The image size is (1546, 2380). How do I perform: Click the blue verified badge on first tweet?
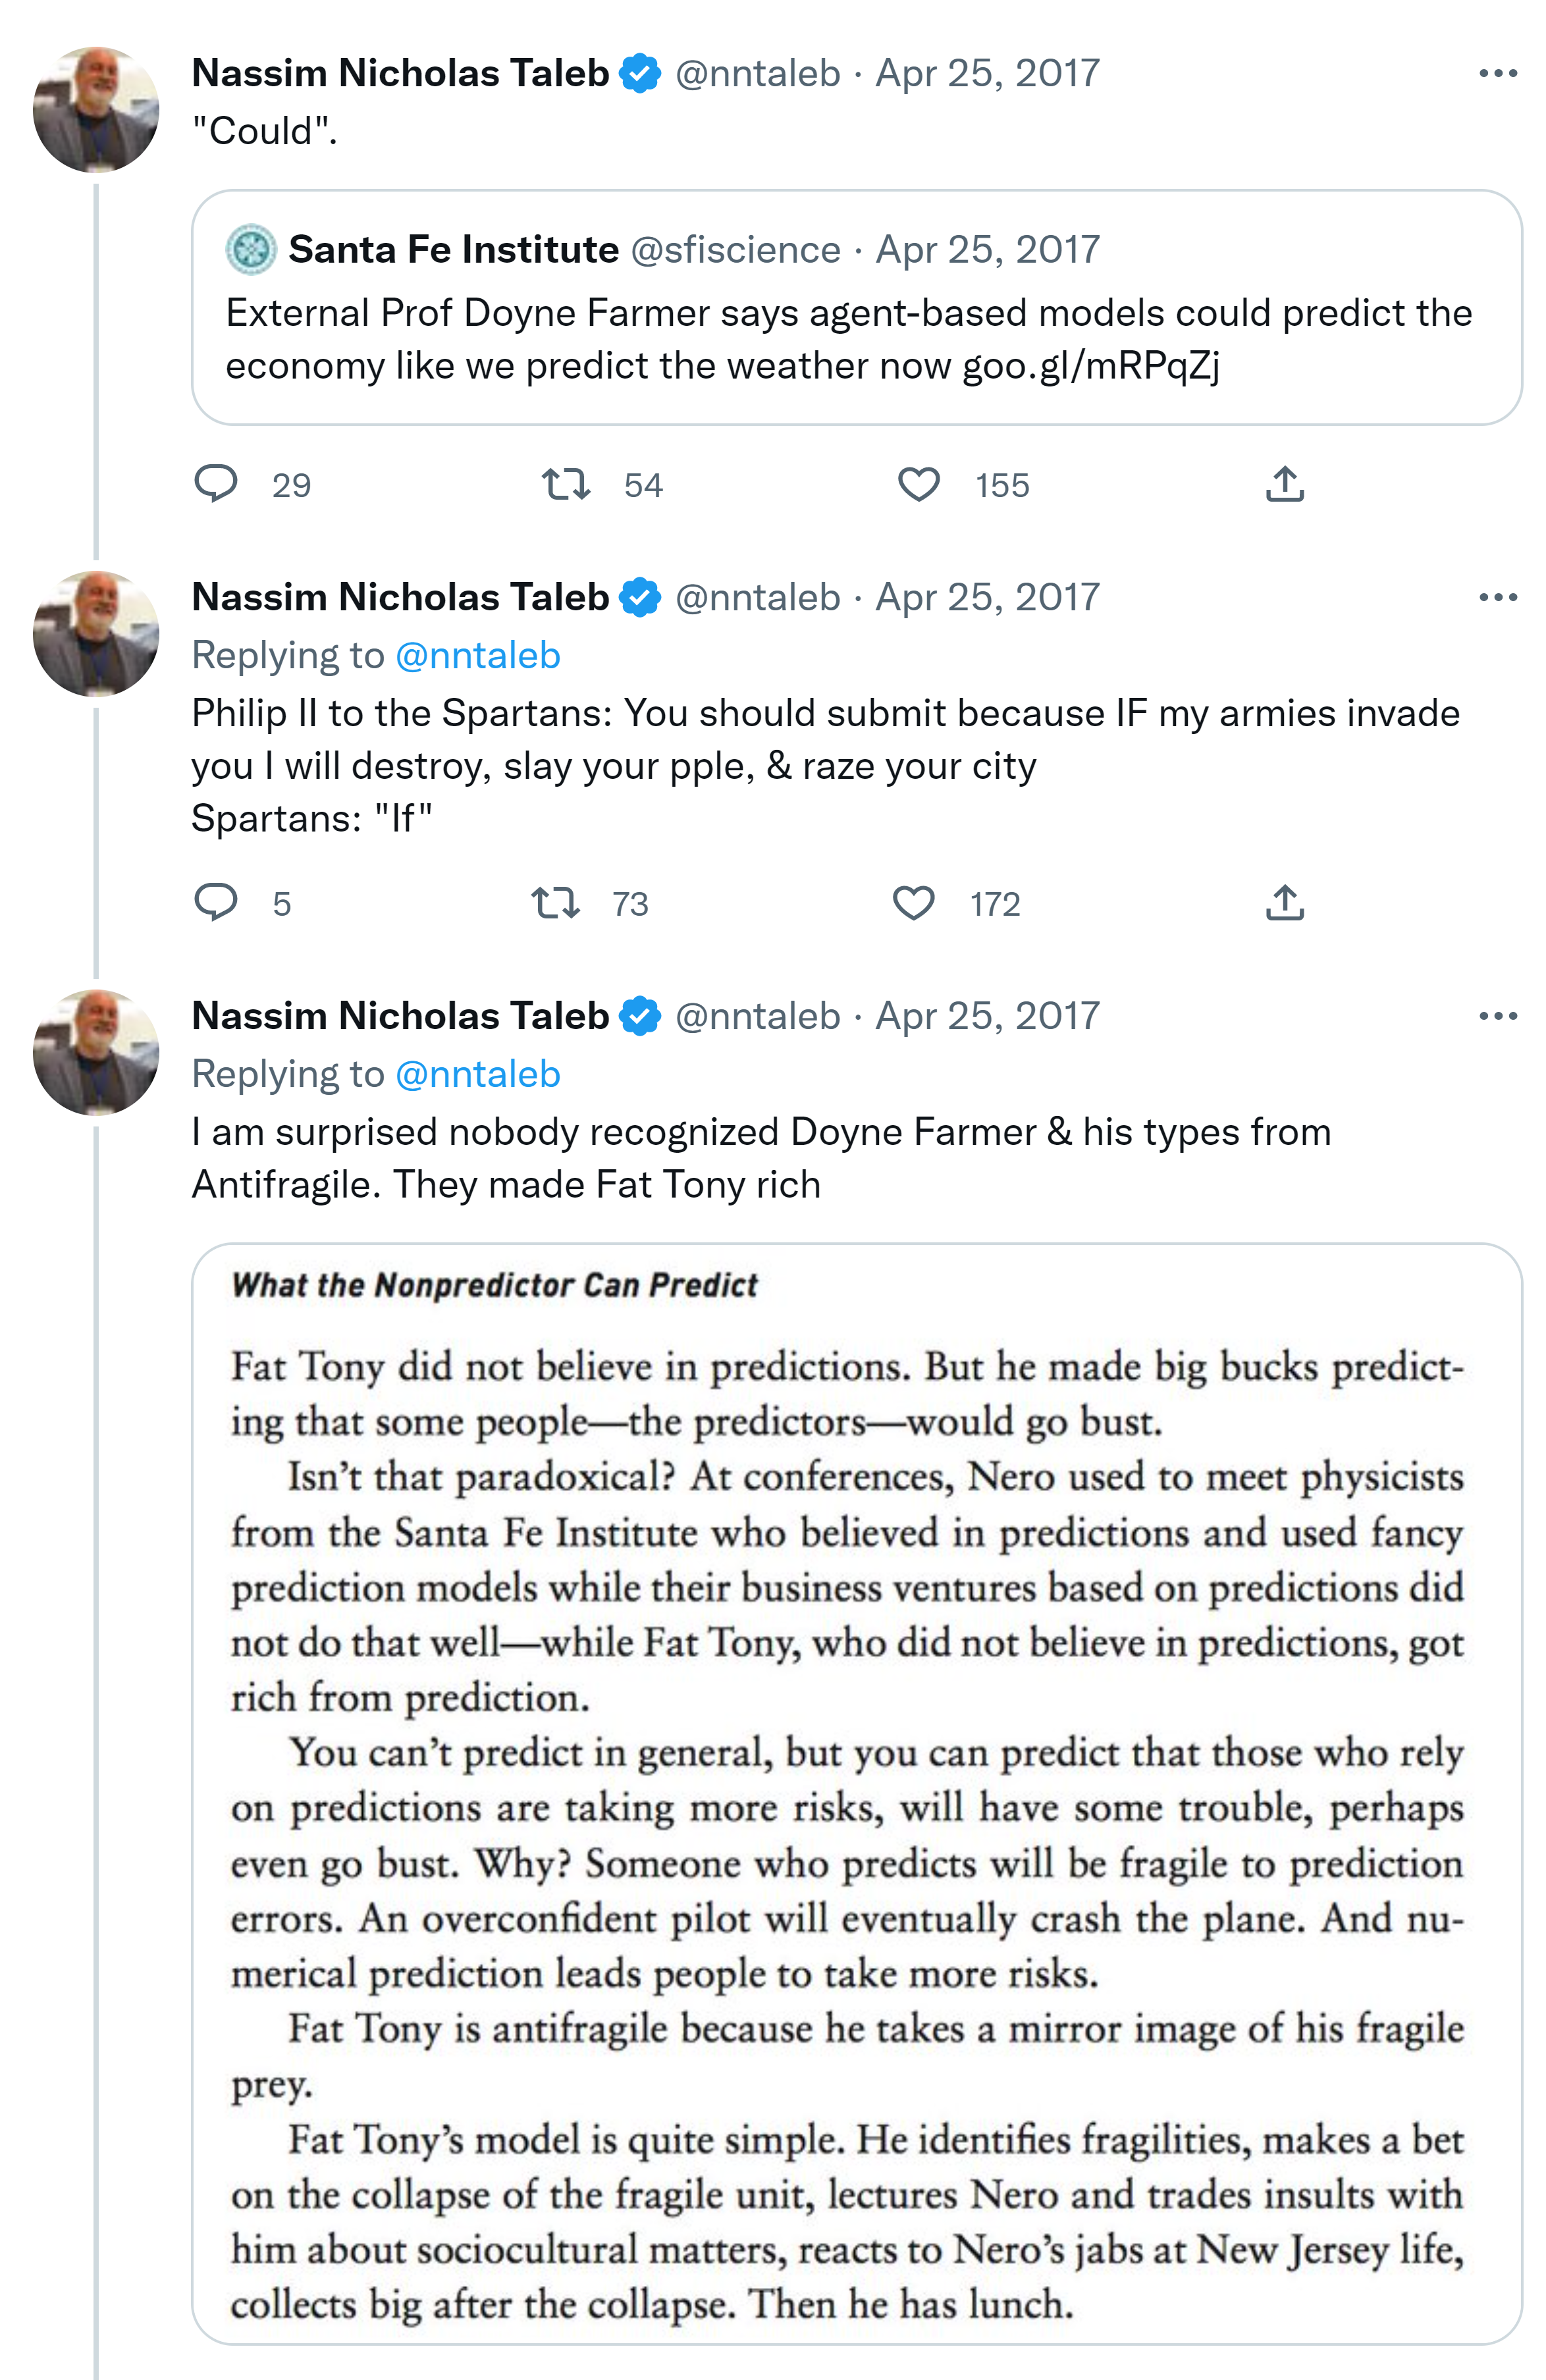click(639, 73)
